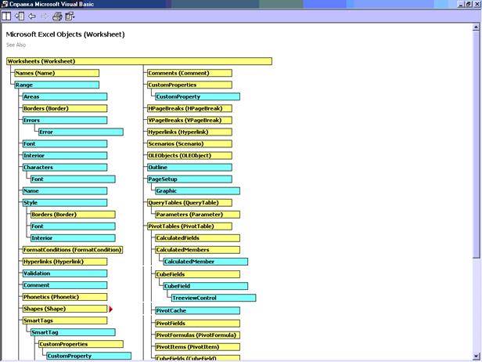Open the Errors object

tap(65, 120)
